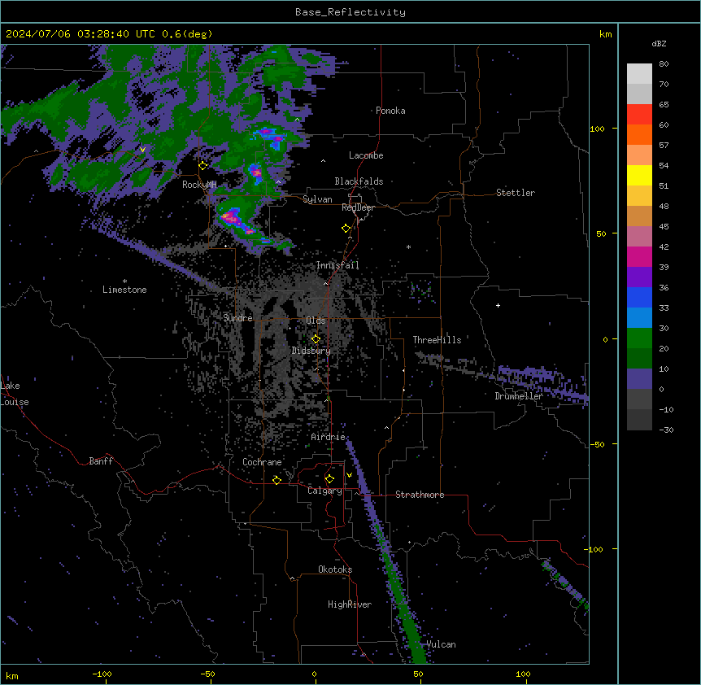
Task: Pick the bright yellow 51-54 dBZ swatch
Action: pyautogui.click(x=639, y=175)
